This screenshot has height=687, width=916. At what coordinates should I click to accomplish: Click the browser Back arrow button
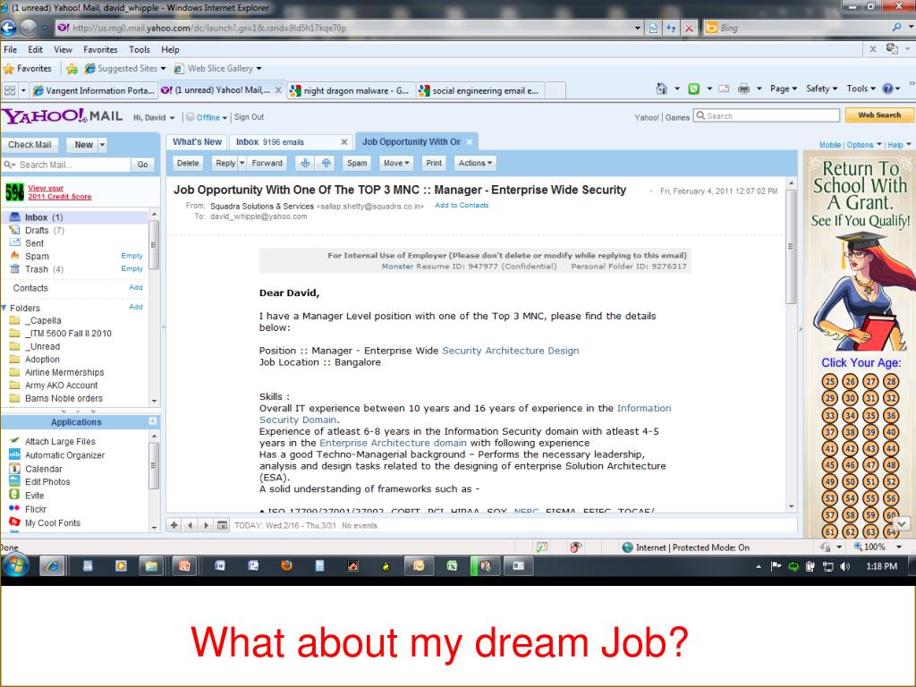tap(8, 28)
